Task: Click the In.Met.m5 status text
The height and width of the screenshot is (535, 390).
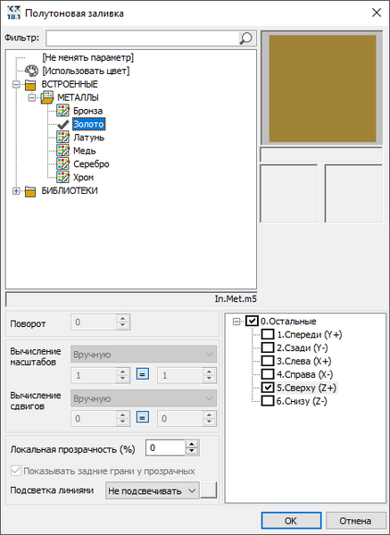Action: (236, 299)
